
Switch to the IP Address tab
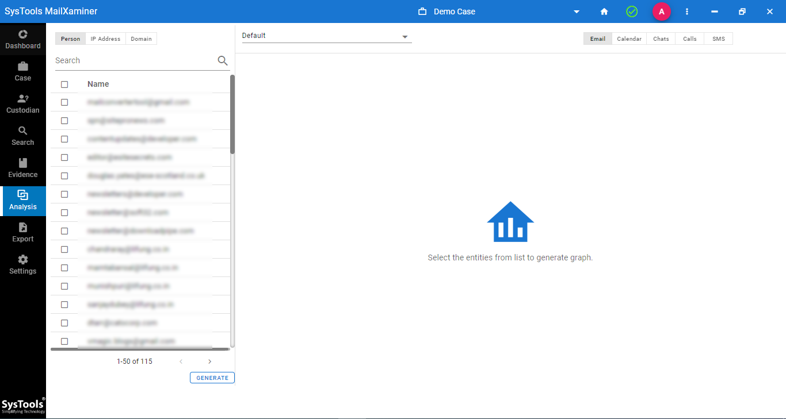pos(105,39)
